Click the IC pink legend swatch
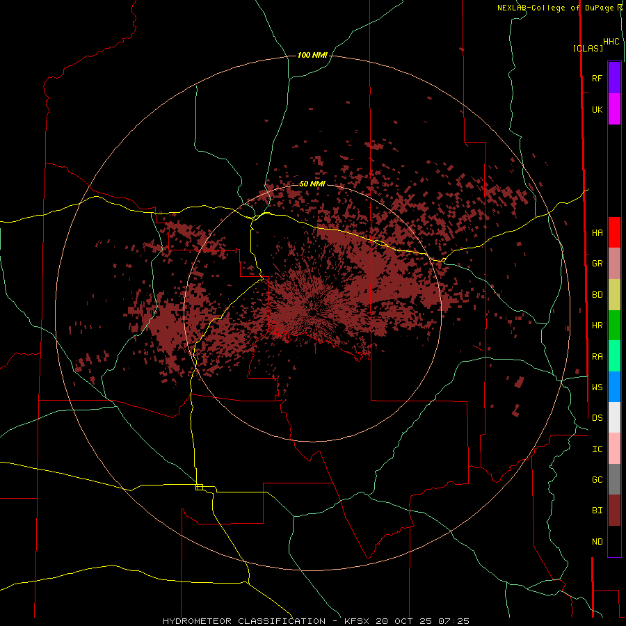626x626 pixels. [x=614, y=449]
